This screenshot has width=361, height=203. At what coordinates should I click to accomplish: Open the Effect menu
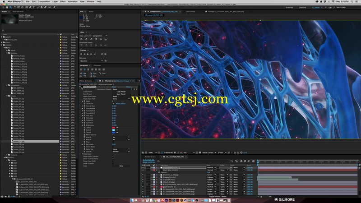63,1
